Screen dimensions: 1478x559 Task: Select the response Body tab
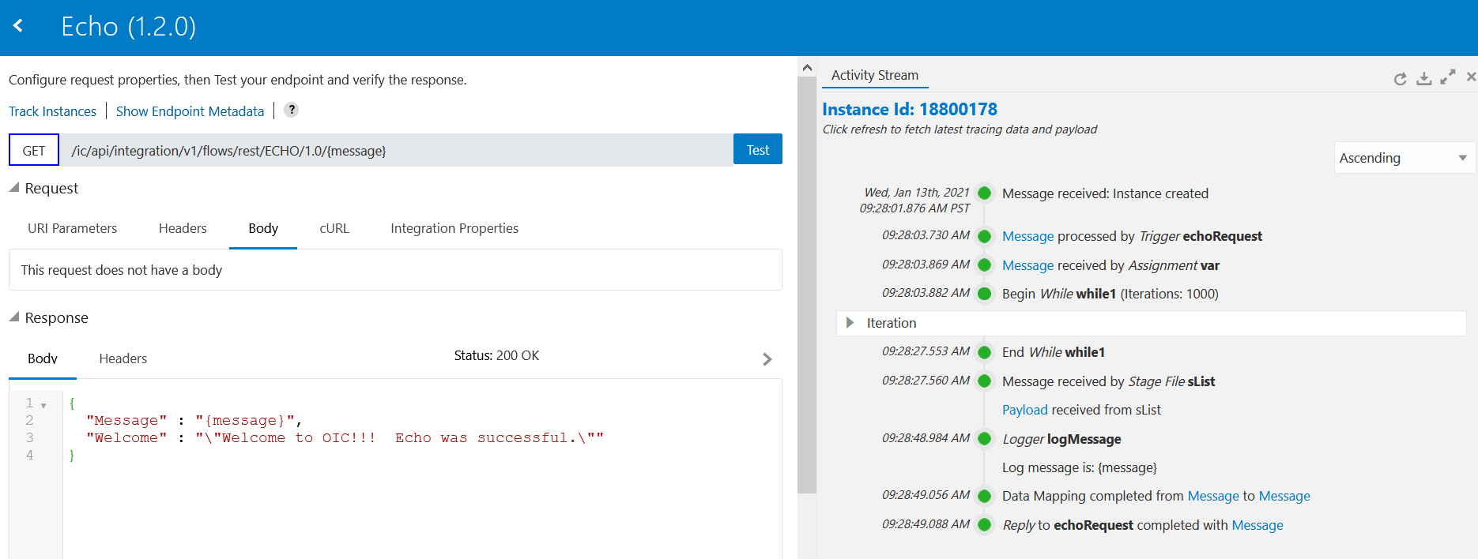pos(43,358)
